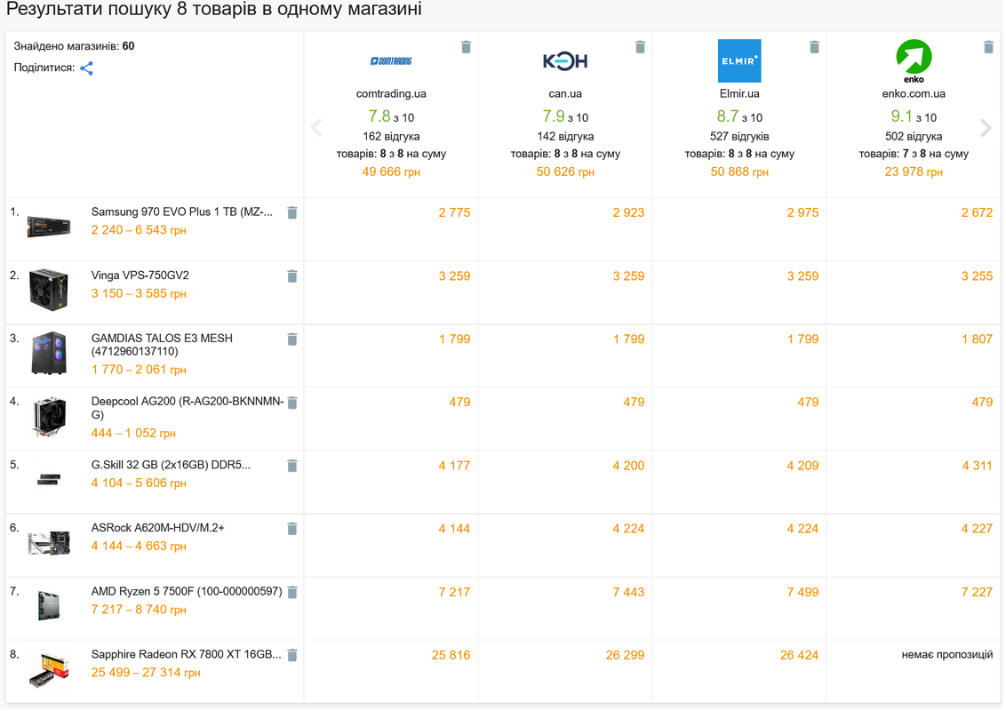
Task: Open GAMDIAS TALOS E3 MESH product link
Action: (x=163, y=345)
